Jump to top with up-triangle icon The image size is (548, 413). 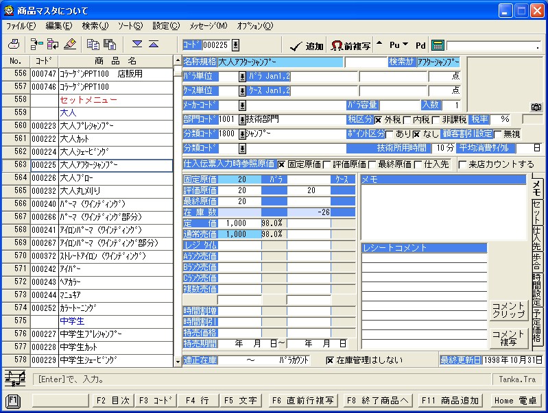click(154, 44)
